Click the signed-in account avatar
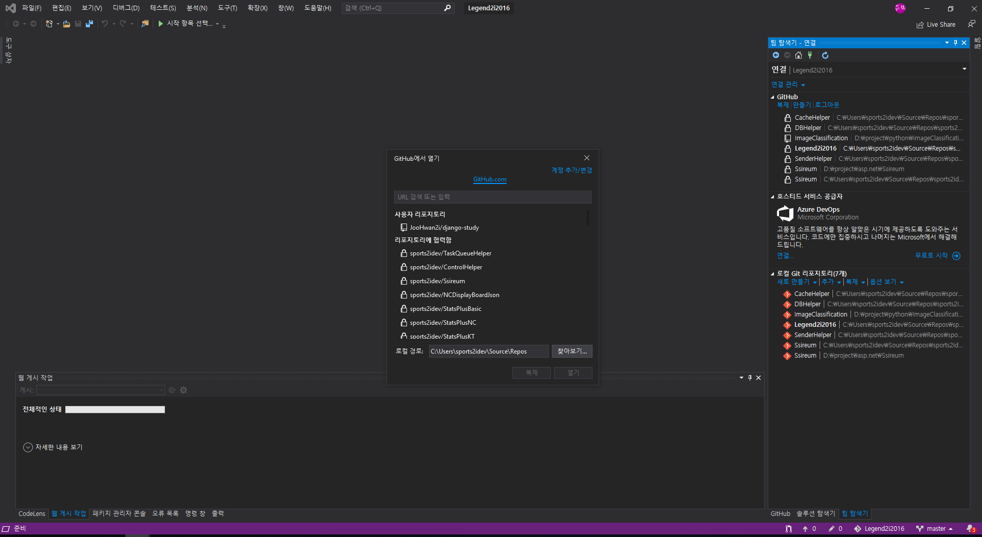 point(900,8)
